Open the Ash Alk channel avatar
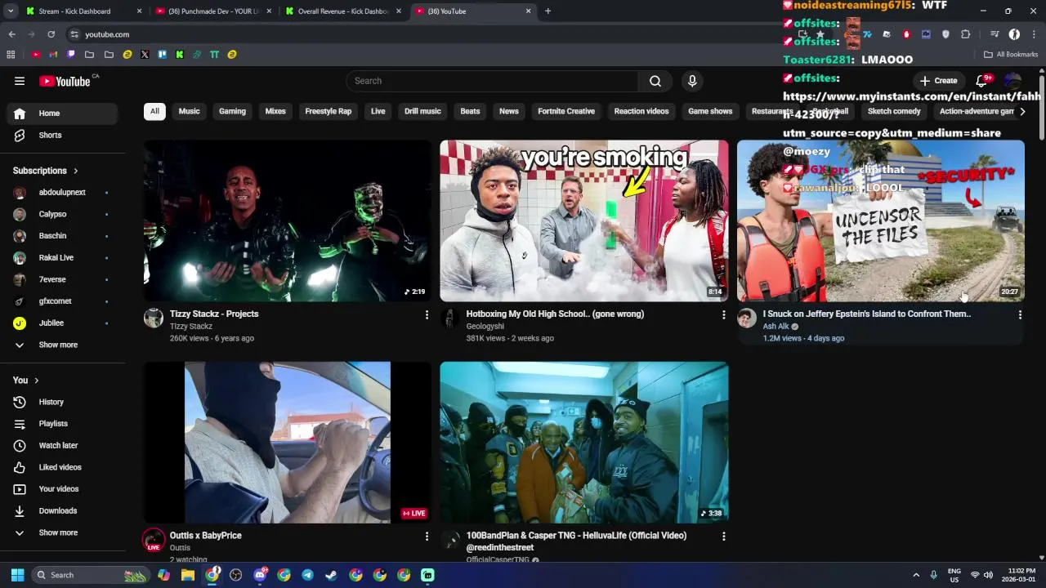The width and height of the screenshot is (1046, 588). [x=747, y=318]
